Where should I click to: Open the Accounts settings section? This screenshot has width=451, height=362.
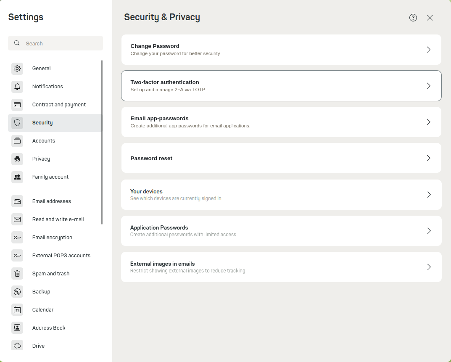coord(44,141)
